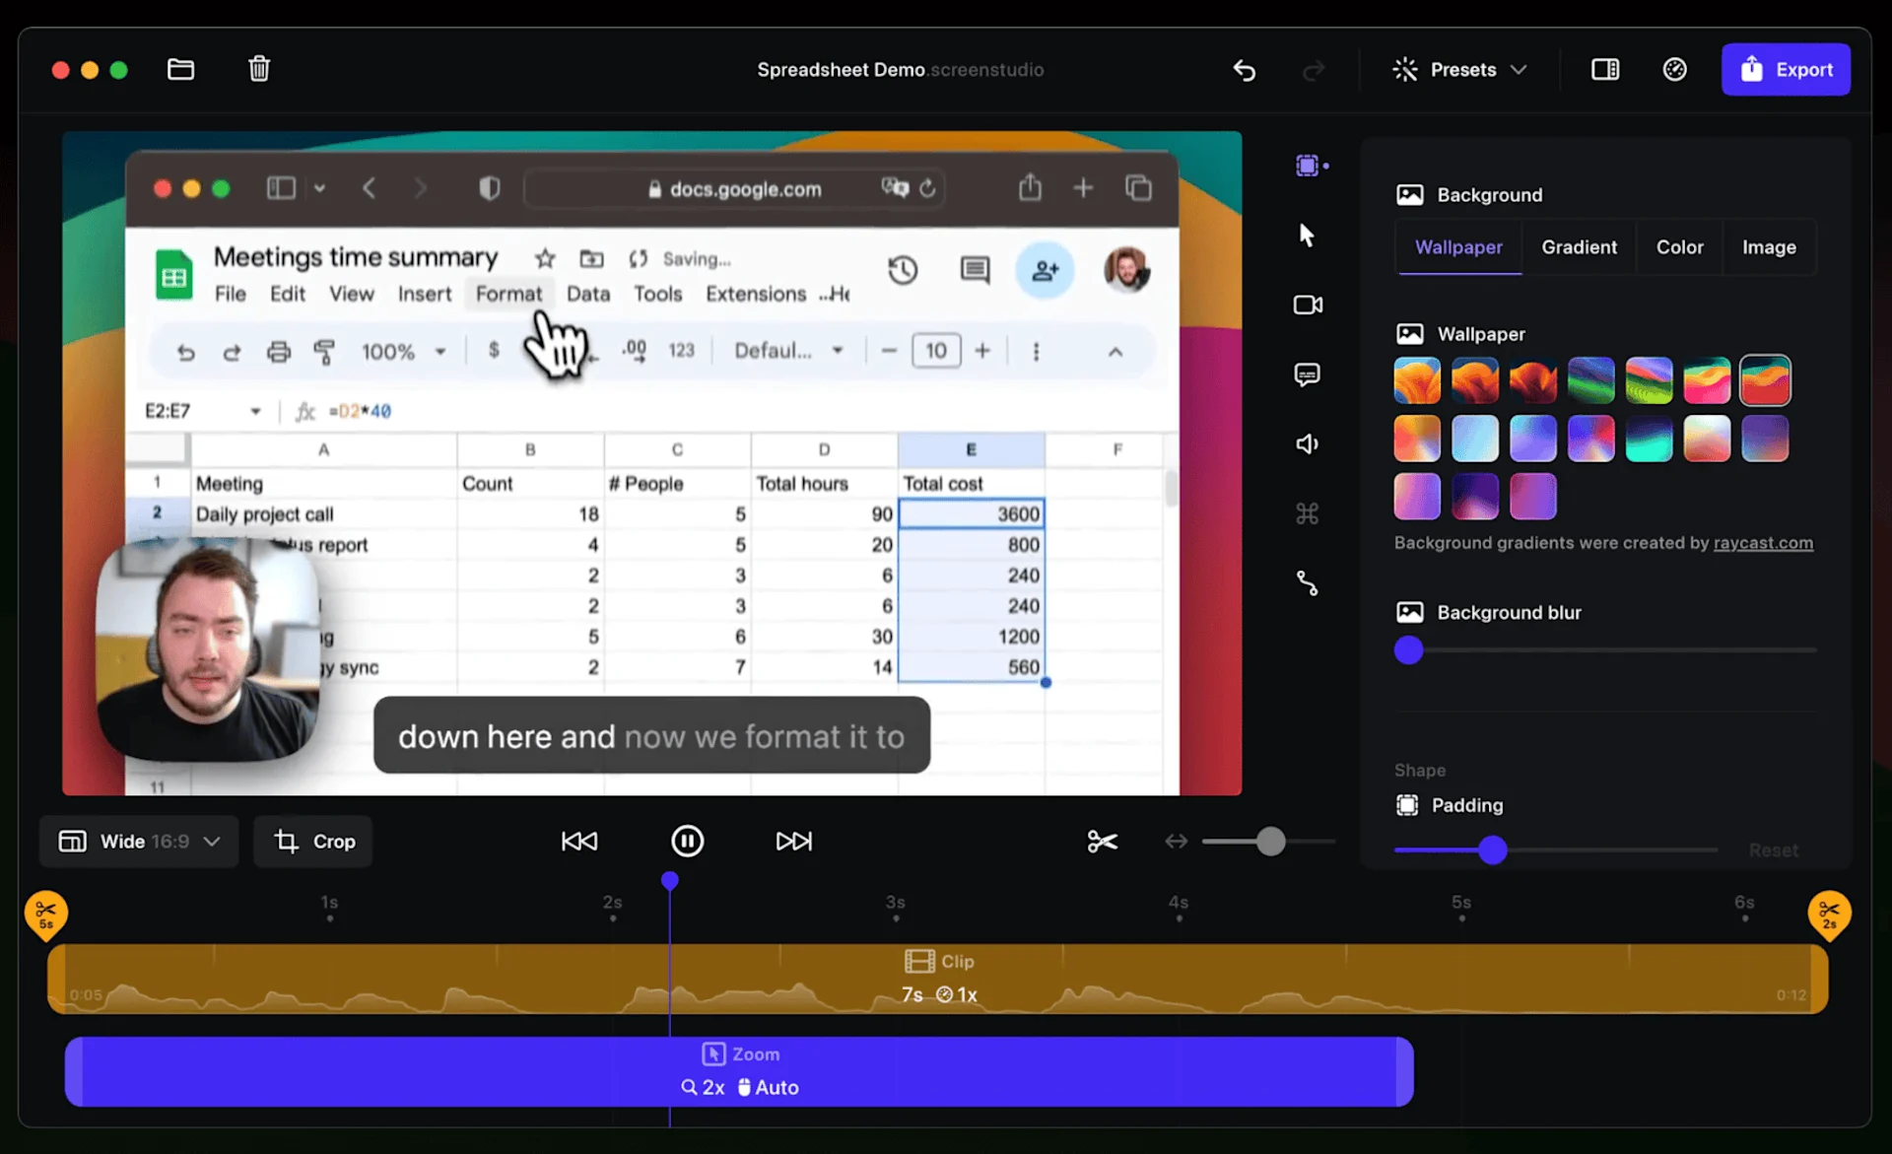Switch to the Image background tab
This screenshot has width=1892, height=1154.
(x=1768, y=247)
